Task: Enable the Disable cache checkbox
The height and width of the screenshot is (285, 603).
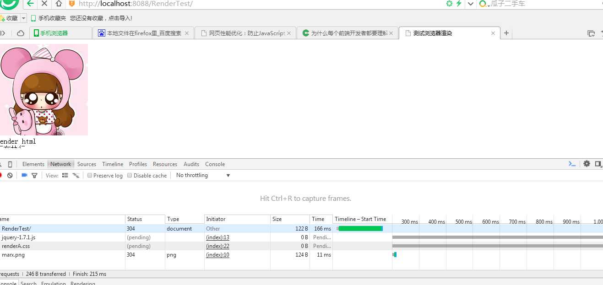Action: click(130, 175)
